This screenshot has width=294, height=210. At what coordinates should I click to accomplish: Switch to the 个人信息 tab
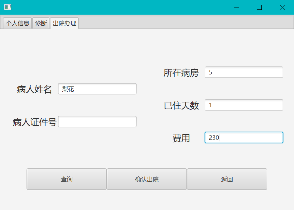click(17, 23)
